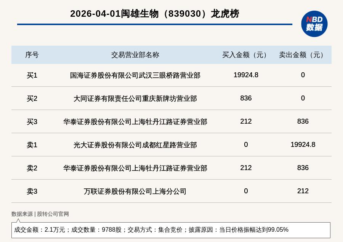343x242 pixels.
Task: Click the 买入金额（元） column header
Action: pyautogui.click(x=246, y=55)
